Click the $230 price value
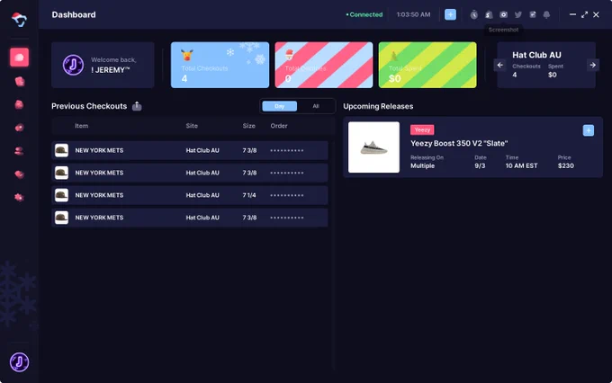Viewport: 612px width, 383px height. 565,165
